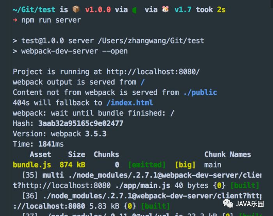Click the 'took 2s' duration text
This screenshot has width=273, height=216.
[x=211, y=9]
